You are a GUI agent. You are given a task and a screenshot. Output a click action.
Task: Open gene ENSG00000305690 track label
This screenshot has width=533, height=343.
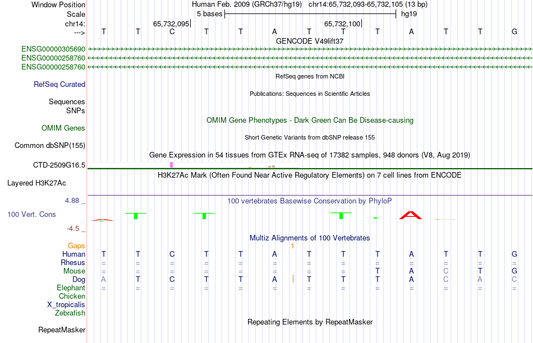pos(53,49)
